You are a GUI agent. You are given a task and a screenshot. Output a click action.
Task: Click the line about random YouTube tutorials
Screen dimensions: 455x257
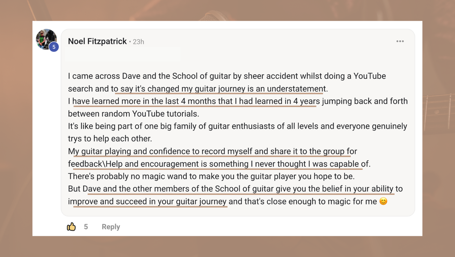tap(134, 114)
